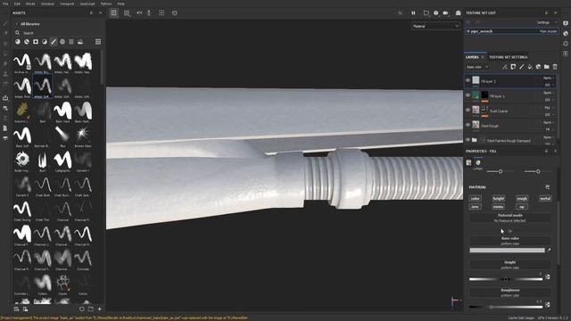Viewport: 571px width, 321px height.
Task: Toggle visibility of Rust Coarse layer
Action: pyautogui.click(x=468, y=110)
